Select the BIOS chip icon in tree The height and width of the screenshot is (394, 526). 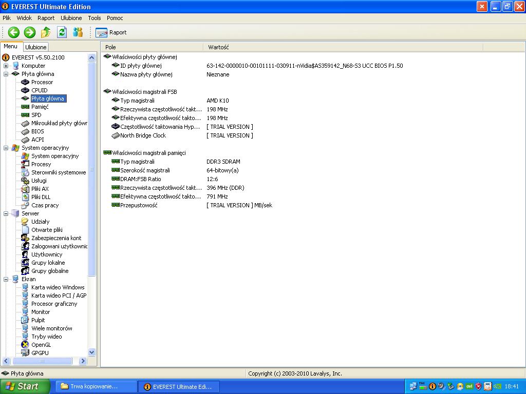point(25,132)
